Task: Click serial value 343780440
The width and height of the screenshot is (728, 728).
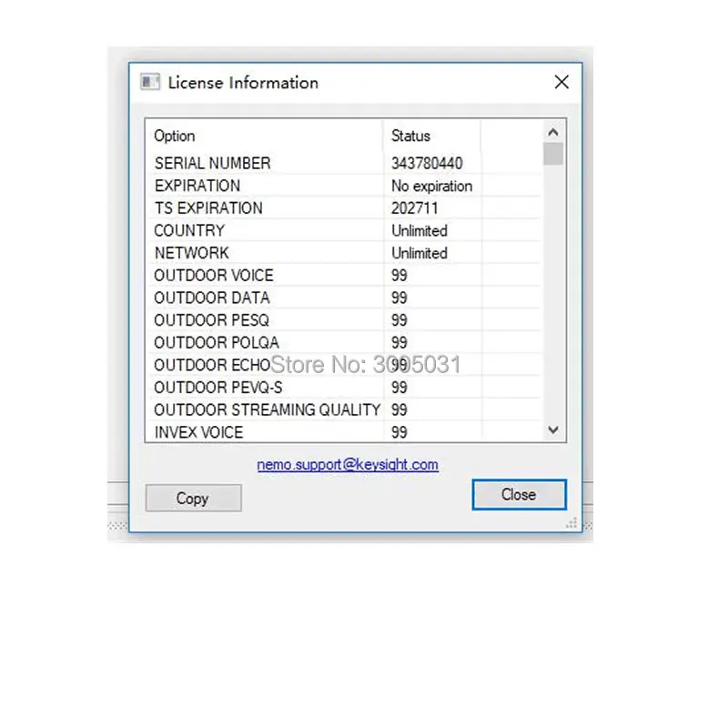Action: (427, 163)
